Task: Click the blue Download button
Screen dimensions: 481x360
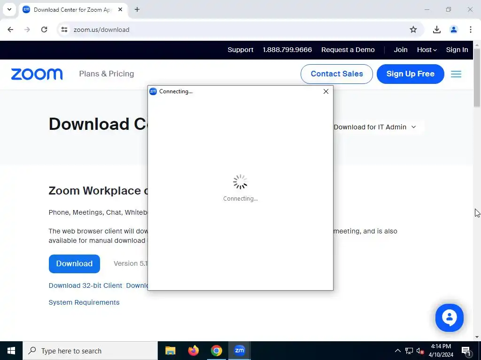Action: pyautogui.click(x=74, y=263)
